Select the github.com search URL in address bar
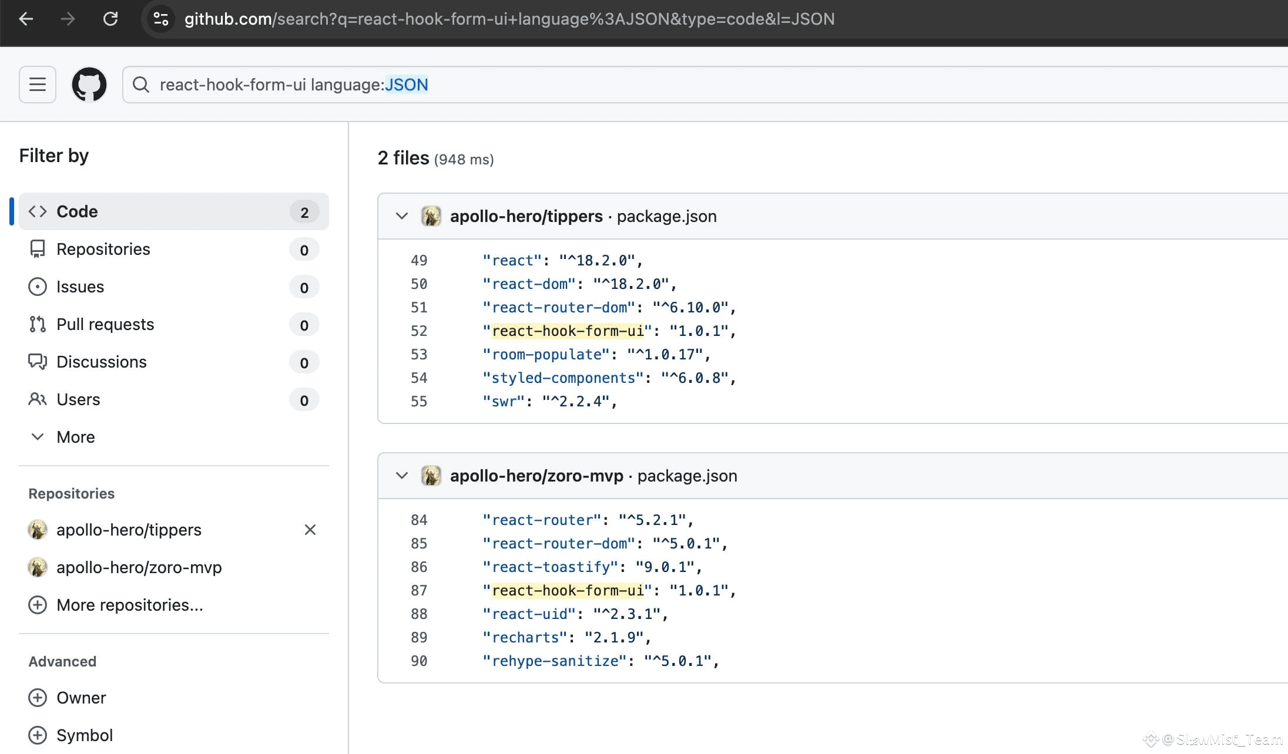The width and height of the screenshot is (1288, 754). [509, 19]
